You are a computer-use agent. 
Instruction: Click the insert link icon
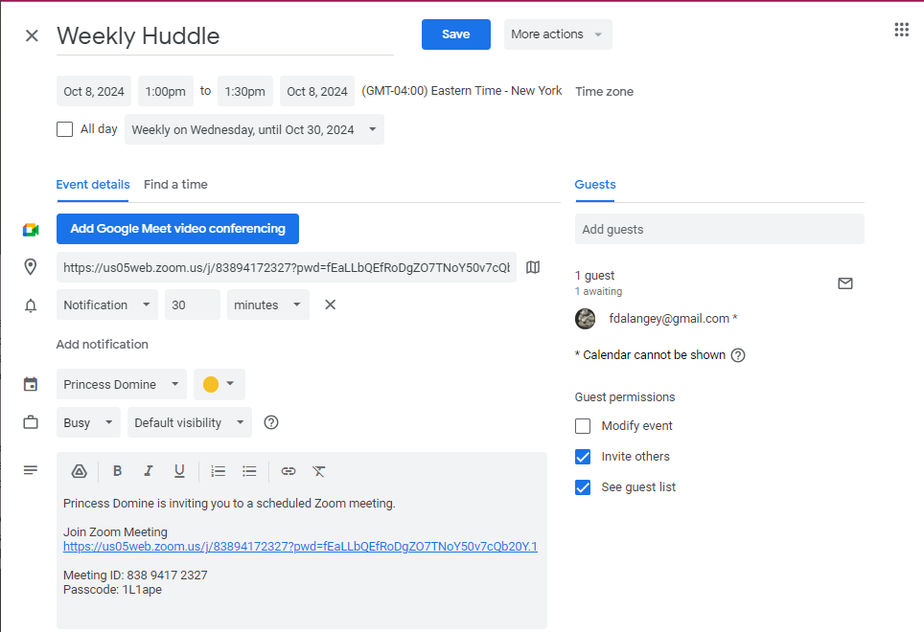(x=289, y=471)
